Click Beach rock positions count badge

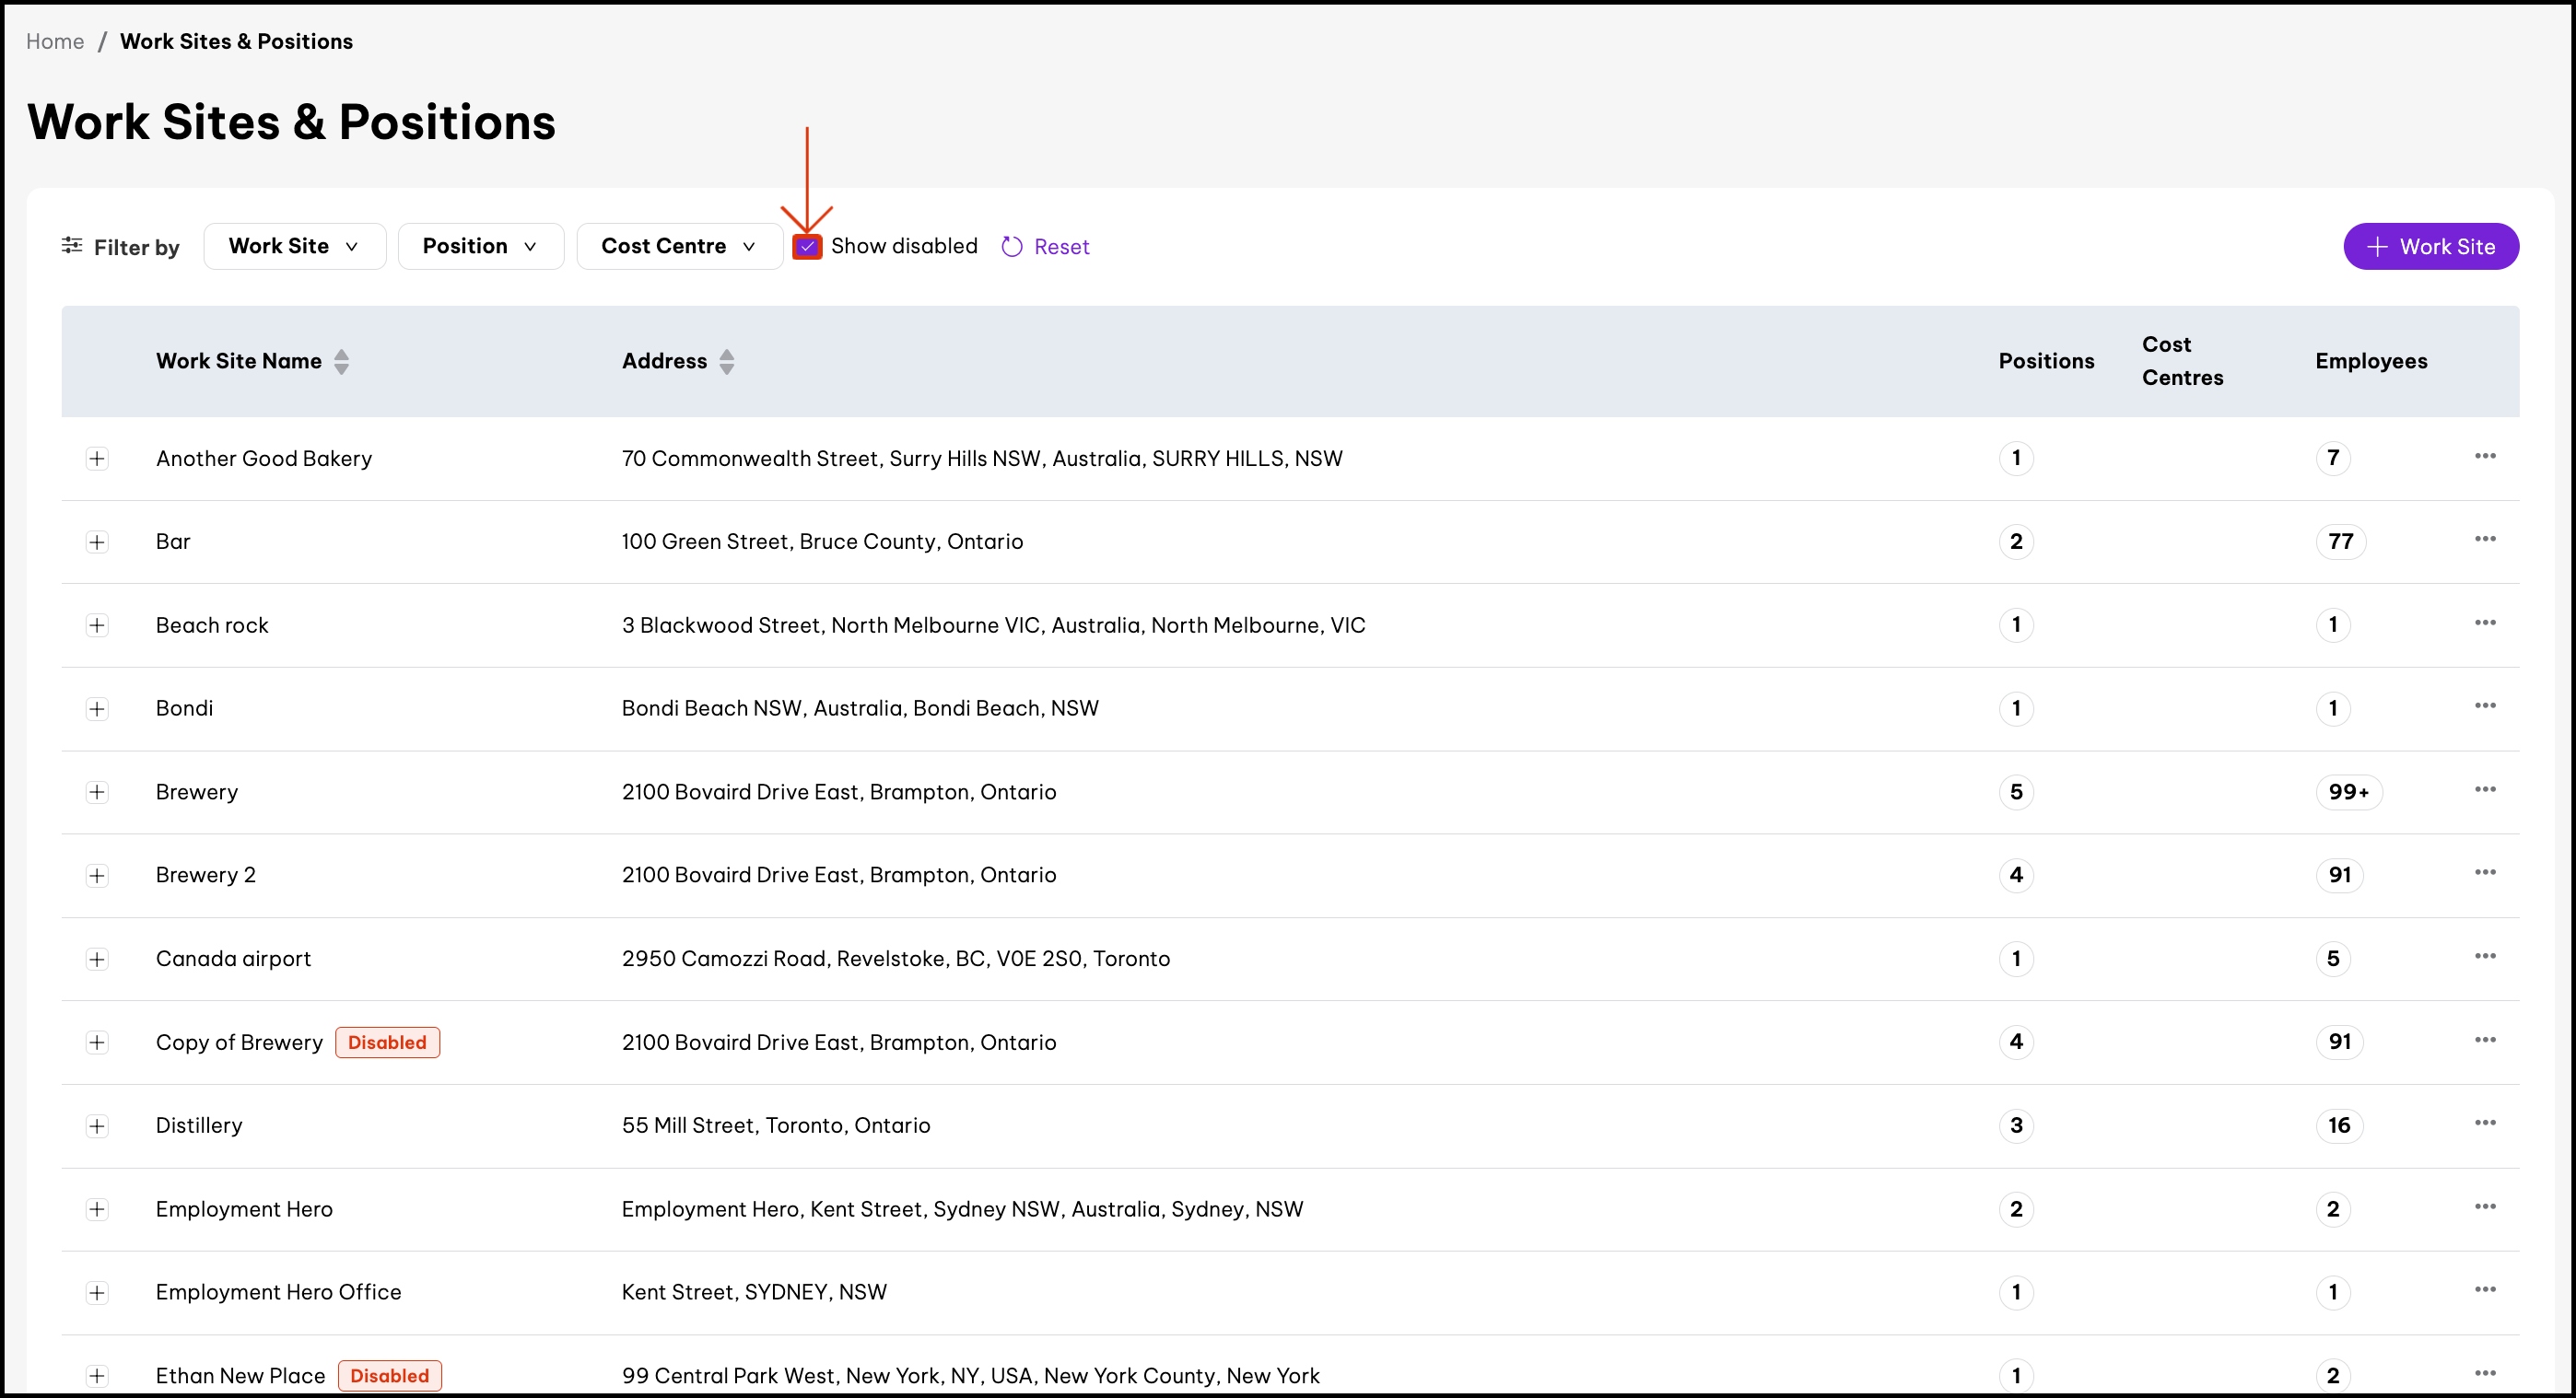tap(2015, 625)
